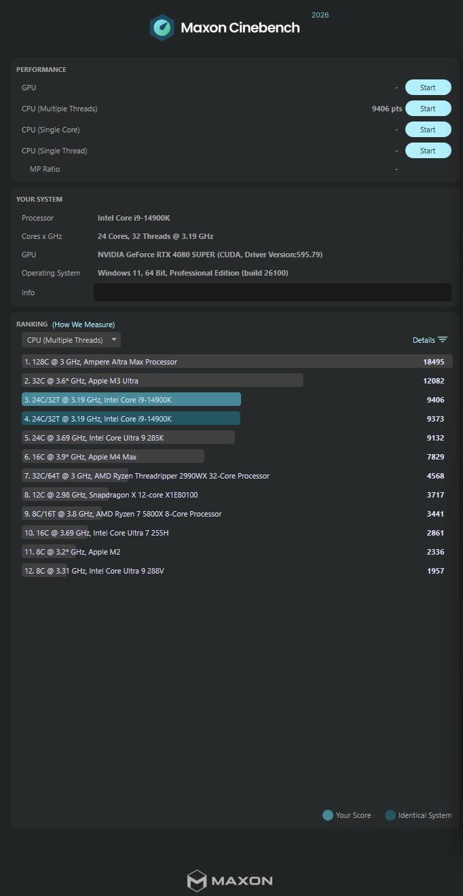Open the CPU (Multiple Threads) ranking dropdown
The width and height of the screenshot is (463, 896).
pyautogui.click(x=71, y=340)
